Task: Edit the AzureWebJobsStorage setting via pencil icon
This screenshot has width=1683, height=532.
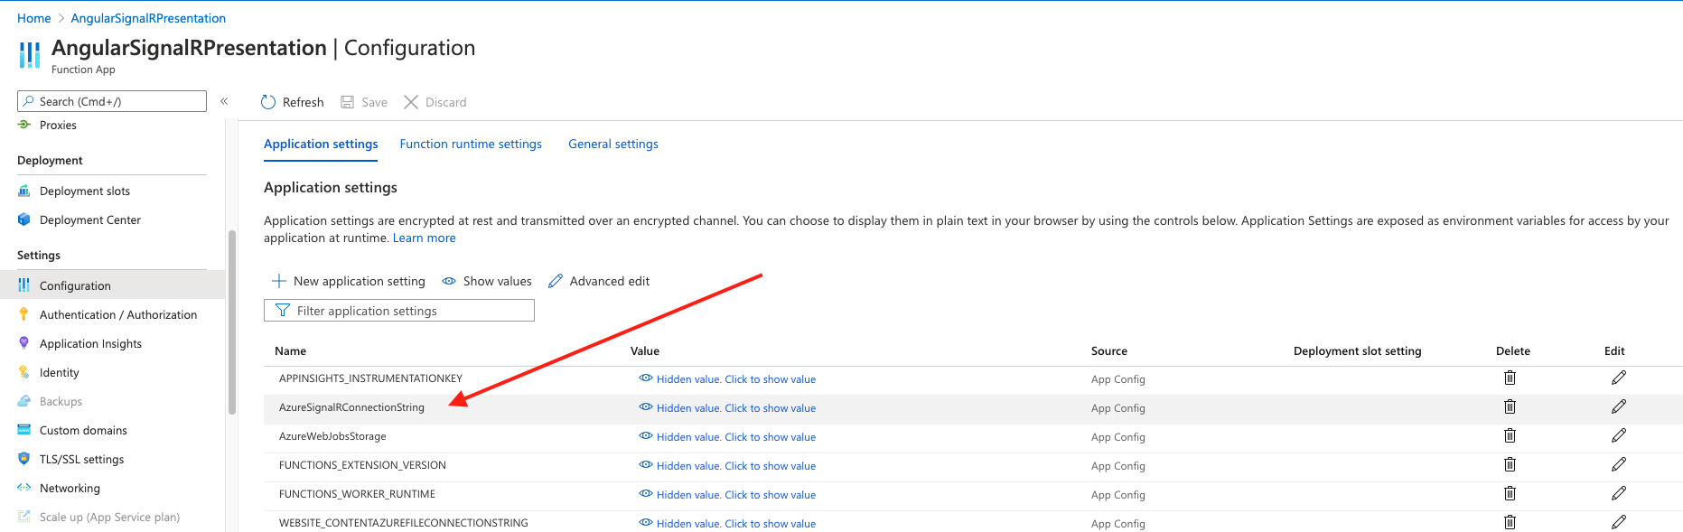Action: coord(1618,436)
